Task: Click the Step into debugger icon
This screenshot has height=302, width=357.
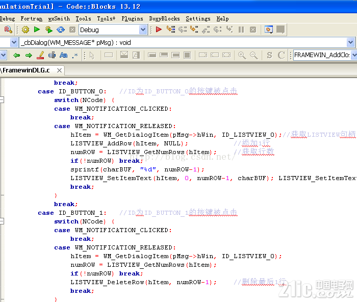Action: click(194, 30)
